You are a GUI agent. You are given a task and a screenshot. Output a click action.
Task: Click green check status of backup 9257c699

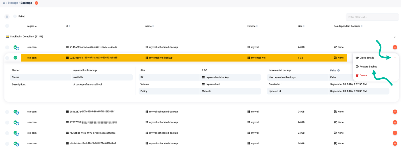[x=15, y=58]
